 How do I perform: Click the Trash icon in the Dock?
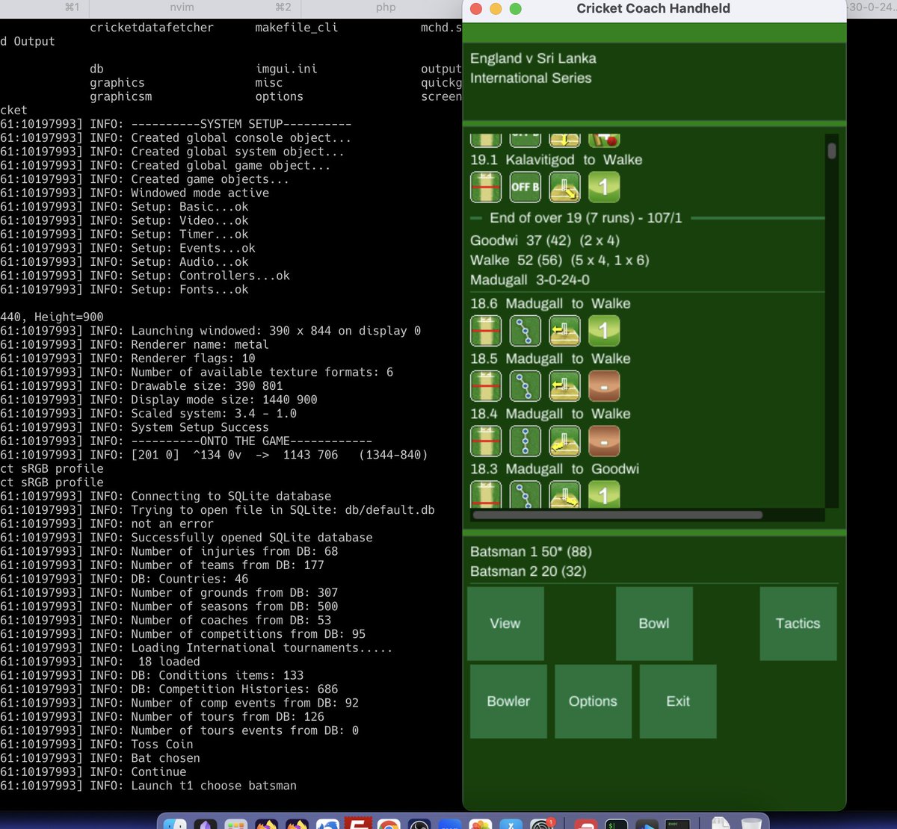751,823
